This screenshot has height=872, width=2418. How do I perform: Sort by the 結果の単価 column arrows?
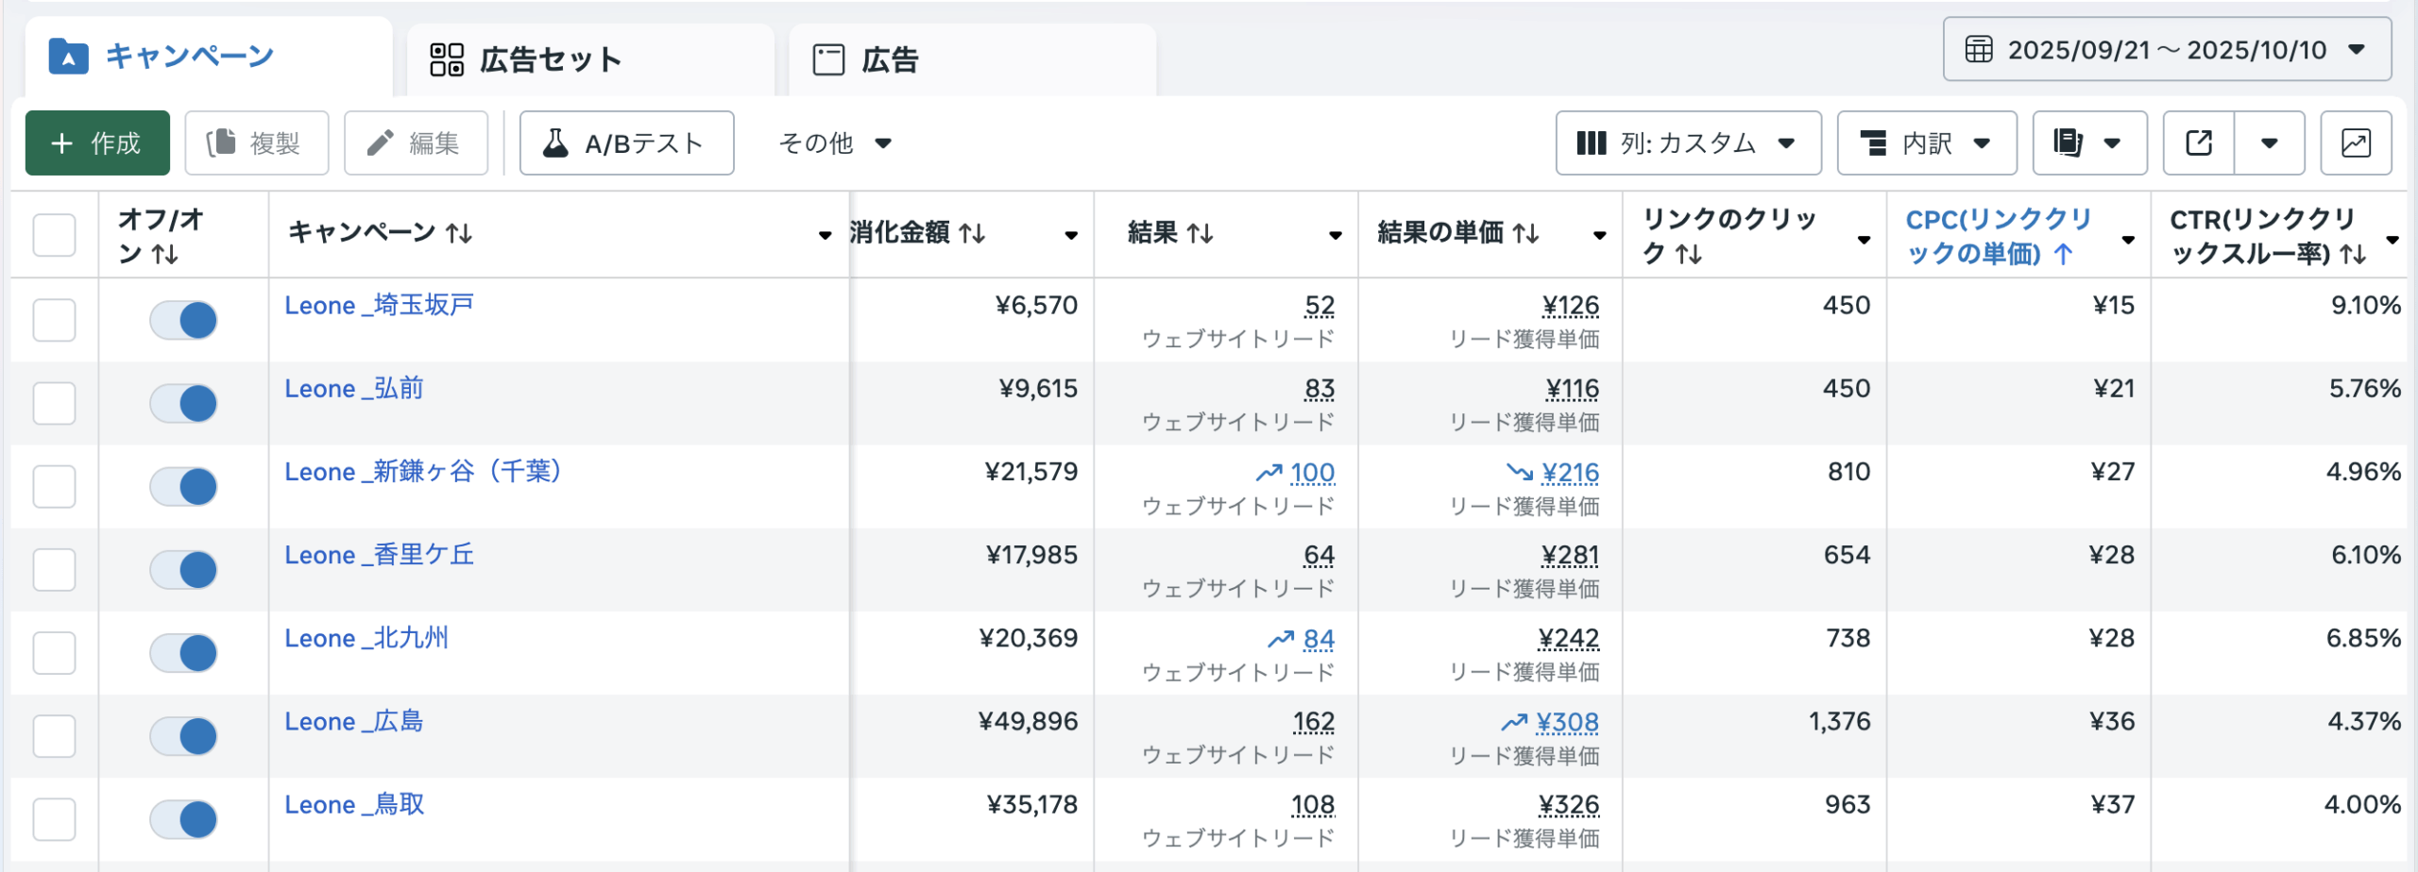click(x=1525, y=233)
